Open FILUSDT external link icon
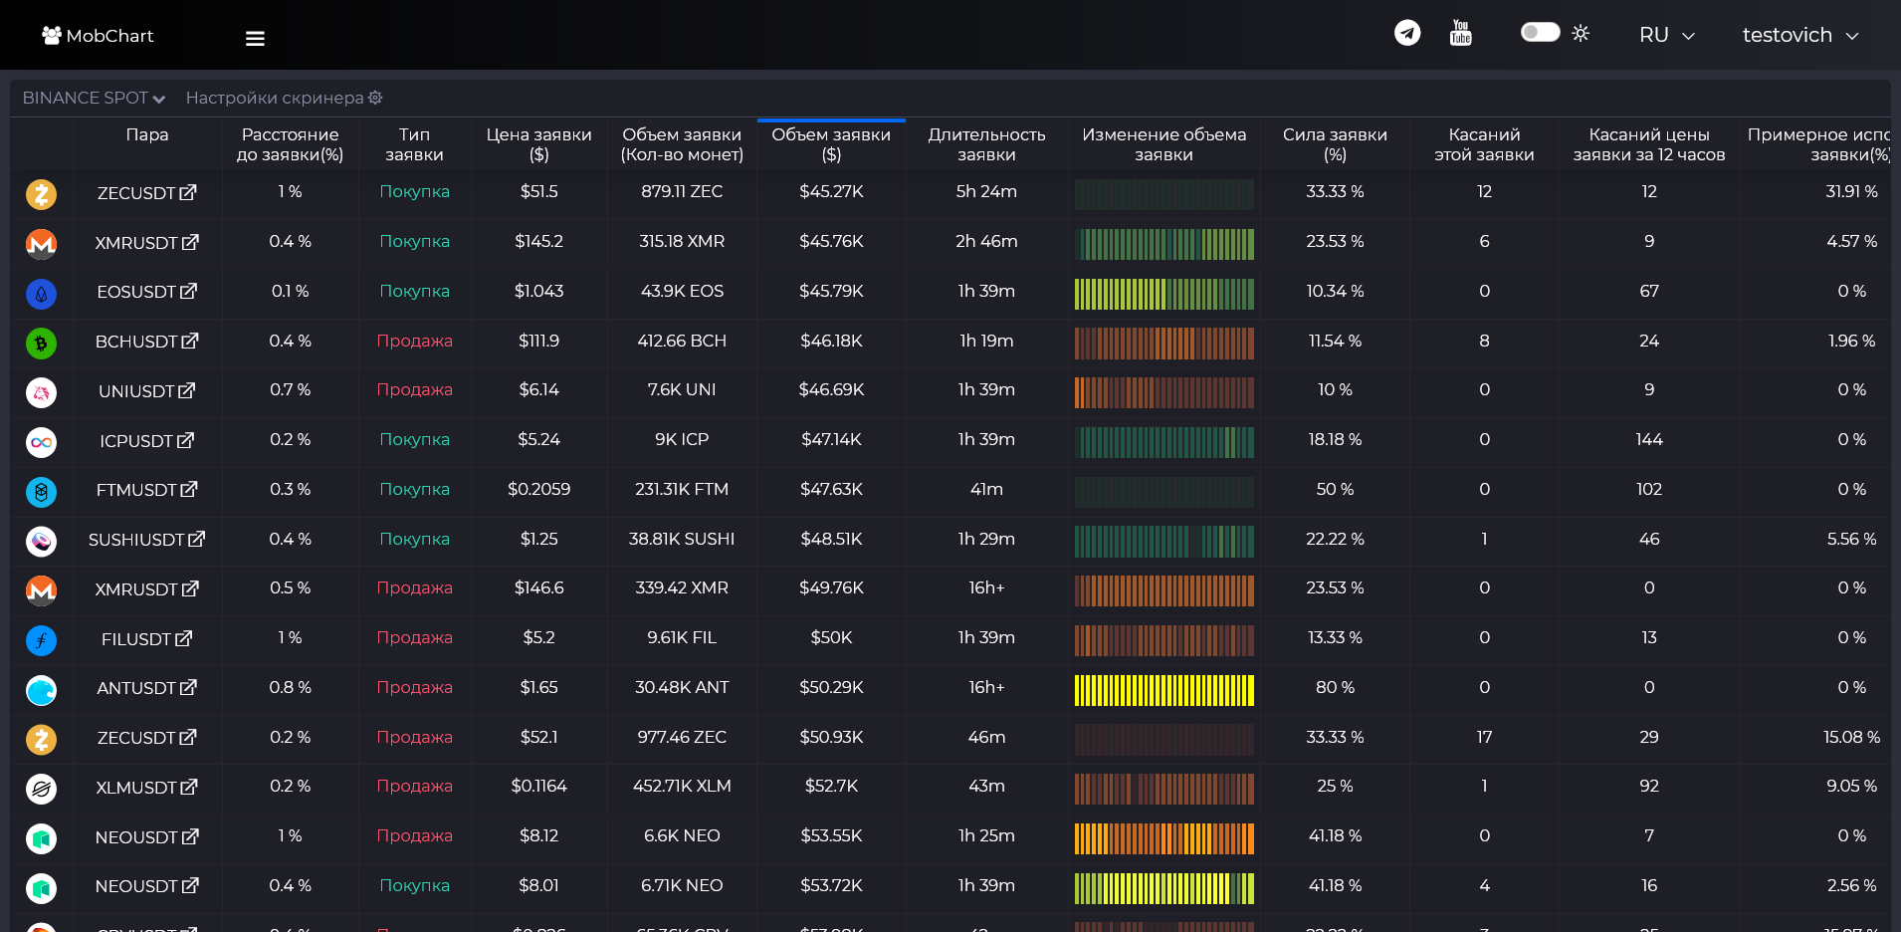1901x932 pixels. (x=184, y=638)
